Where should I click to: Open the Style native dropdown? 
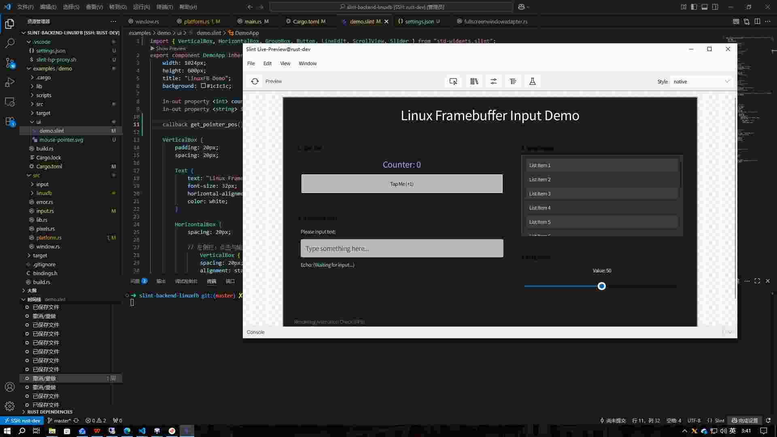pos(701,81)
